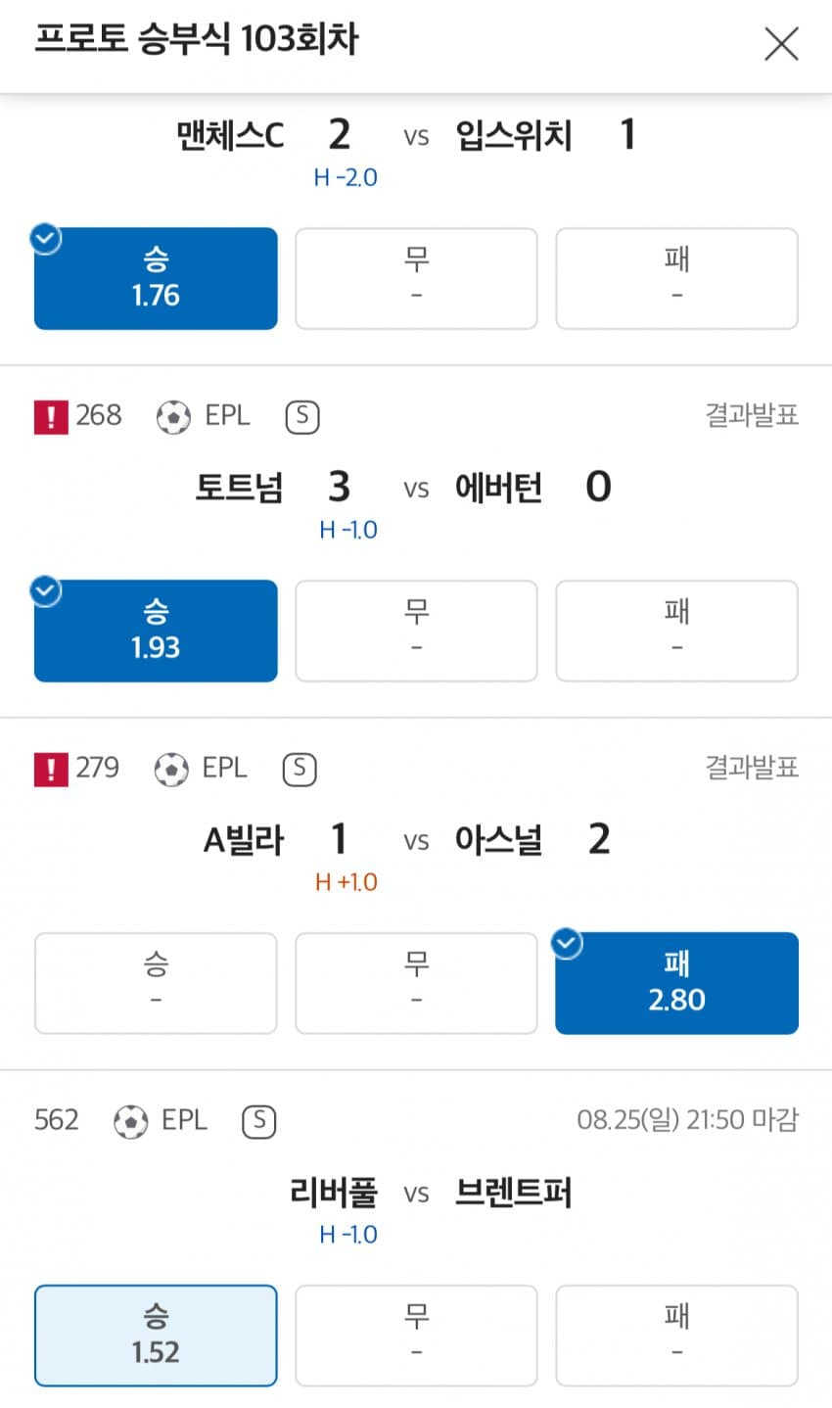The image size is (832, 1408).
Task: Click the red alert icon beside match 279
Action: (50, 770)
